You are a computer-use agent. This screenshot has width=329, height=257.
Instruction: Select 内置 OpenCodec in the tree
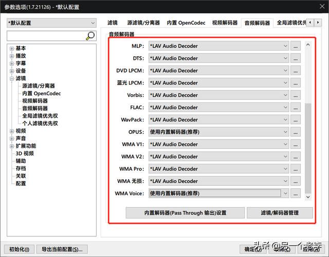42,94
